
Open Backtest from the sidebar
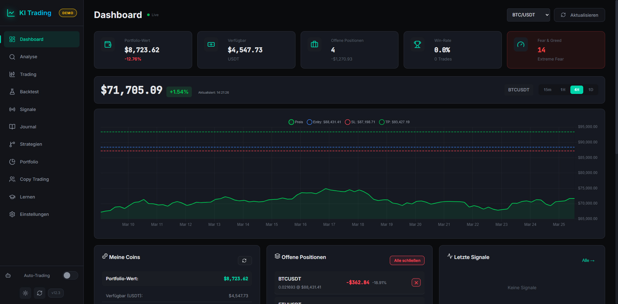[x=29, y=92]
